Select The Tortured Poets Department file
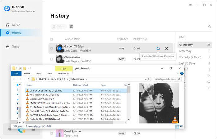The width and height of the screenshot is (217, 139). coord(76,107)
